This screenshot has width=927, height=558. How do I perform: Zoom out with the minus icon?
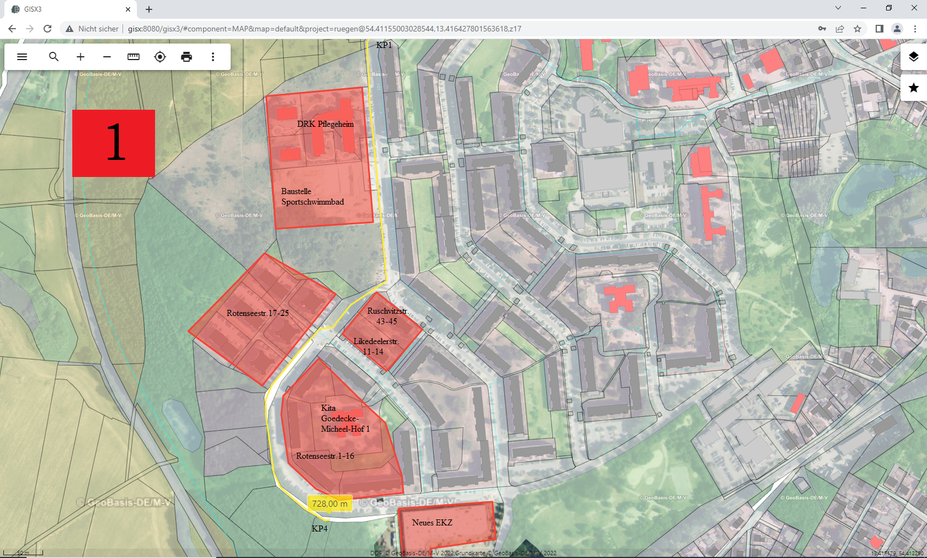(x=107, y=57)
